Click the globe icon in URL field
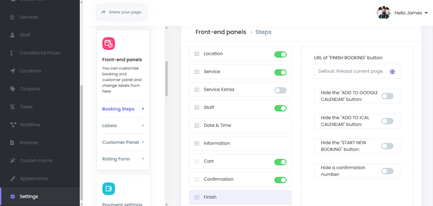This screenshot has height=206, width=433. pyautogui.click(x=392, y=71)
